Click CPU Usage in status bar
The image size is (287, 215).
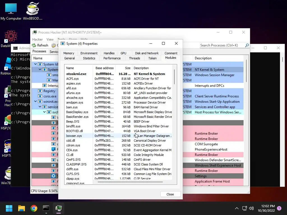(x=44, y=191)
